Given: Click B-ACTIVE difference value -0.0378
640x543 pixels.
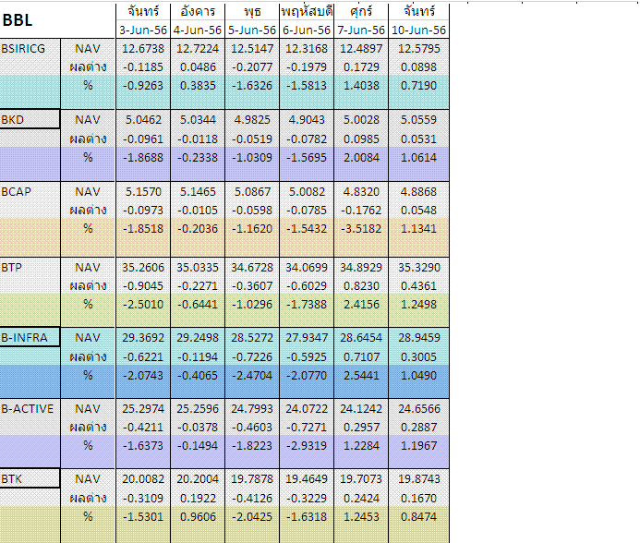Looking at the screenshot, I should [198, 427].
